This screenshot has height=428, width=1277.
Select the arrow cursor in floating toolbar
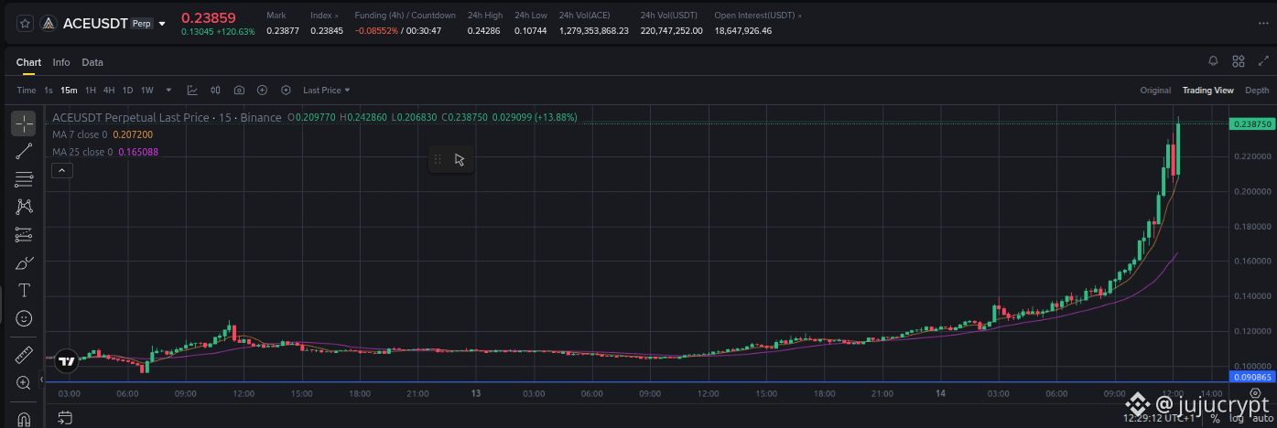460,159
